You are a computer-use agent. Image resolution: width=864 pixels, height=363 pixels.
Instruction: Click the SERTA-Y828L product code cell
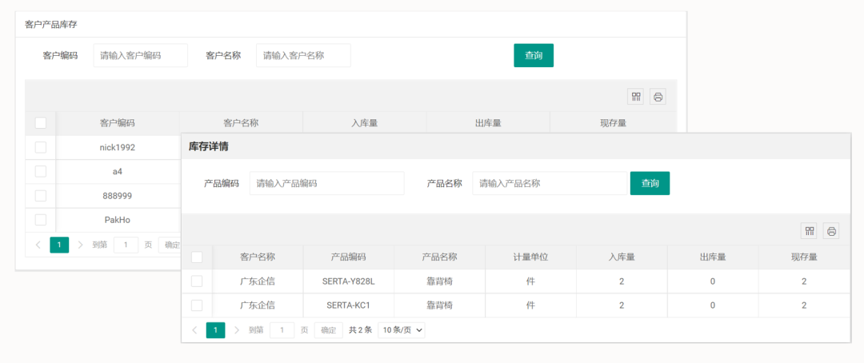pos(348,281)
